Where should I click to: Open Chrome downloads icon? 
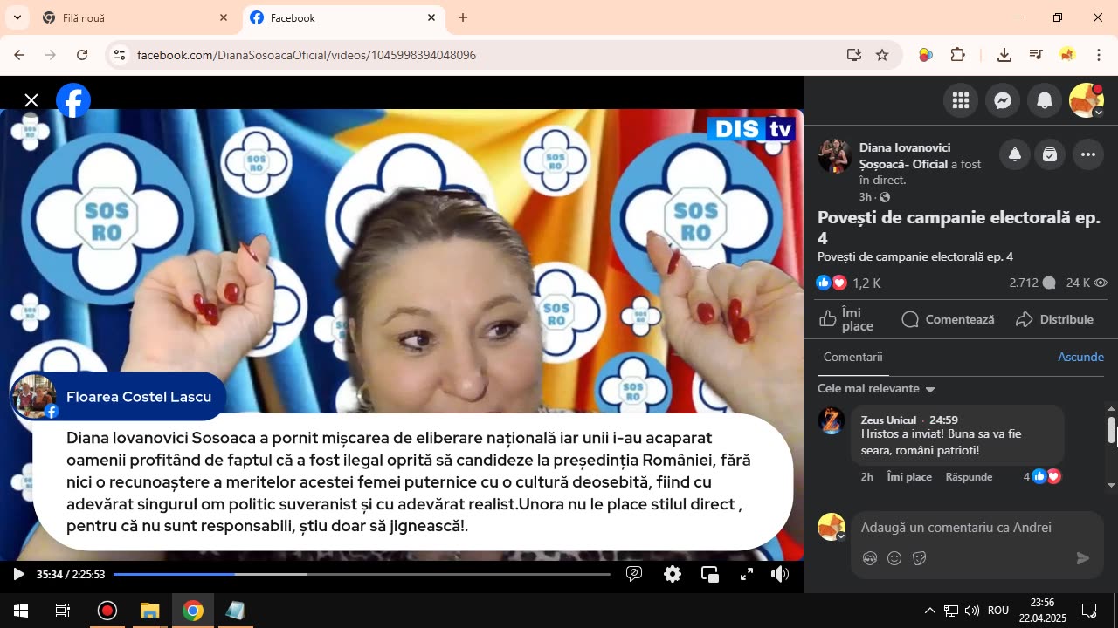point(1004,55)
